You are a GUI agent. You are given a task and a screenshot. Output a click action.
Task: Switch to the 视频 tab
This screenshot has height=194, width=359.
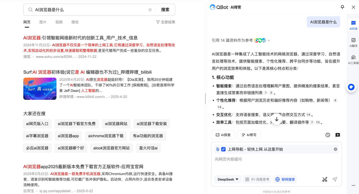(x=59, y=22)
